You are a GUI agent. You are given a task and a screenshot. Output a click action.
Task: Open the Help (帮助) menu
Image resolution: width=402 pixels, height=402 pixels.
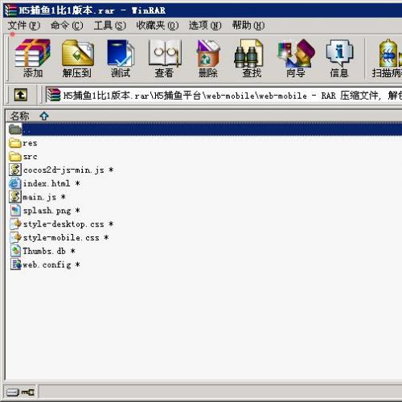click(248, 26)
